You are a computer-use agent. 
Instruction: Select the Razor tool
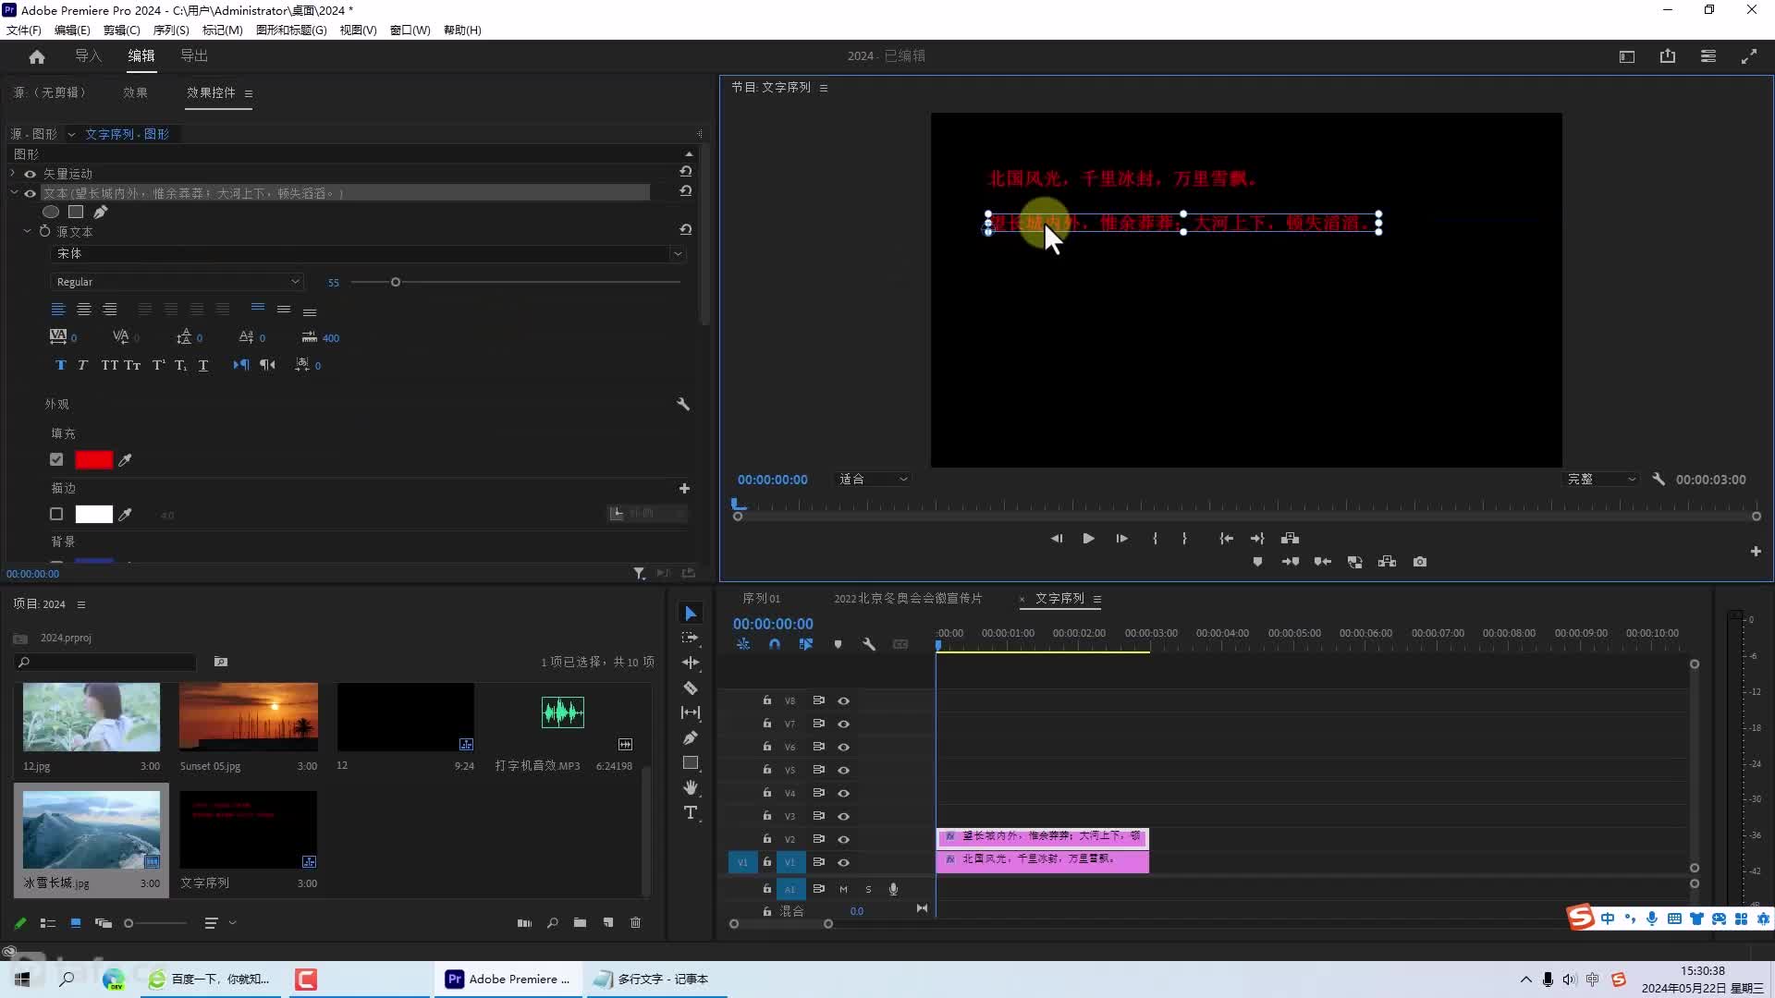pos(690,688)
